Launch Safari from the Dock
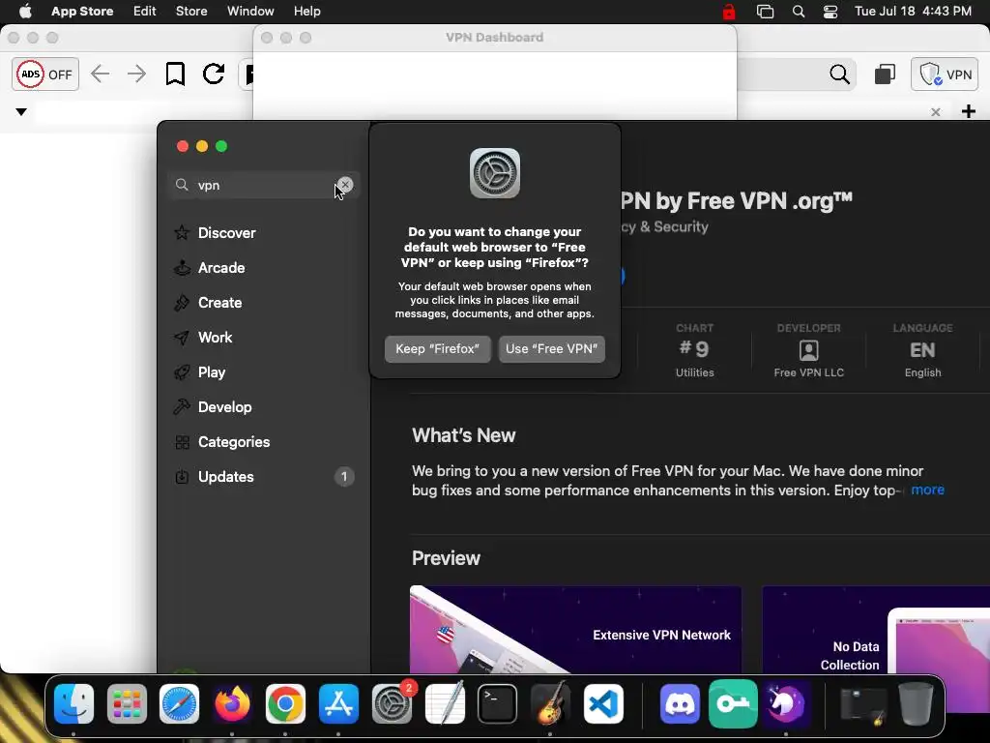Image resolution: width=990 pixels, height=743 pixels. (179, 703)
